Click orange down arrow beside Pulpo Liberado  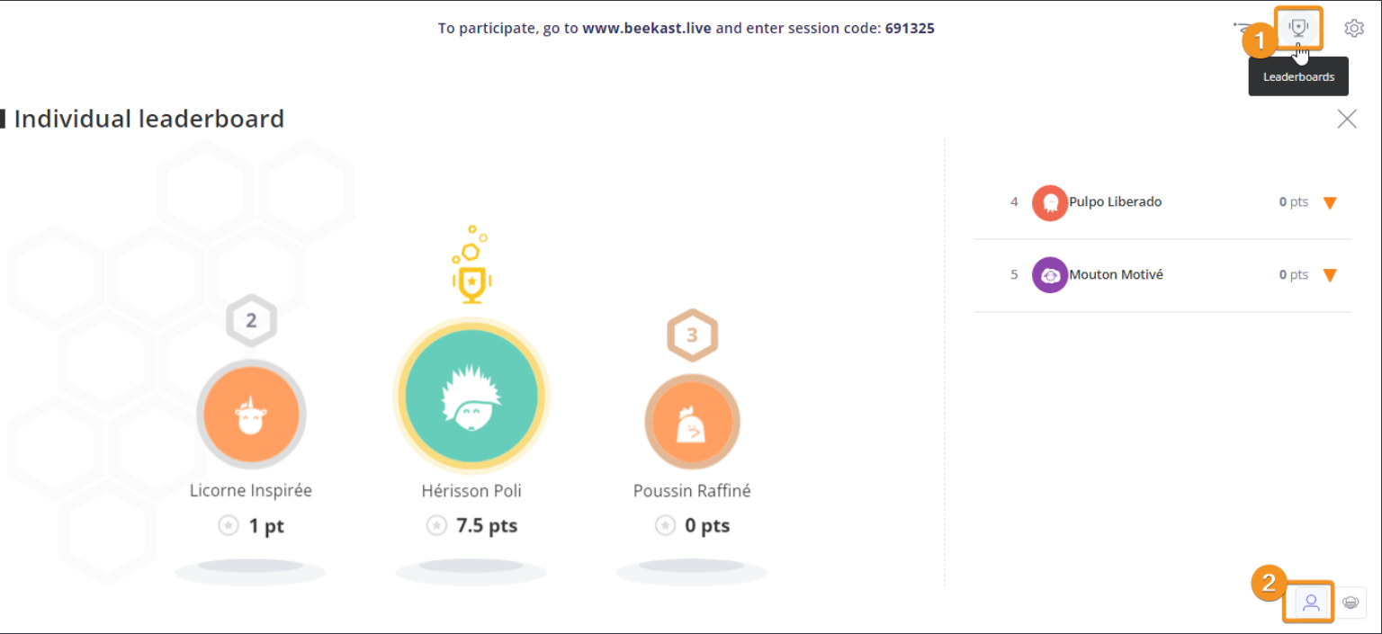(1330, 203)
